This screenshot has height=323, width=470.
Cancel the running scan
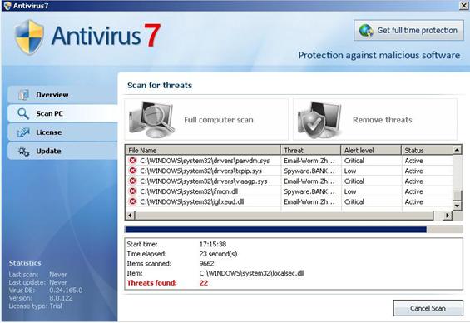pos(428,308)
